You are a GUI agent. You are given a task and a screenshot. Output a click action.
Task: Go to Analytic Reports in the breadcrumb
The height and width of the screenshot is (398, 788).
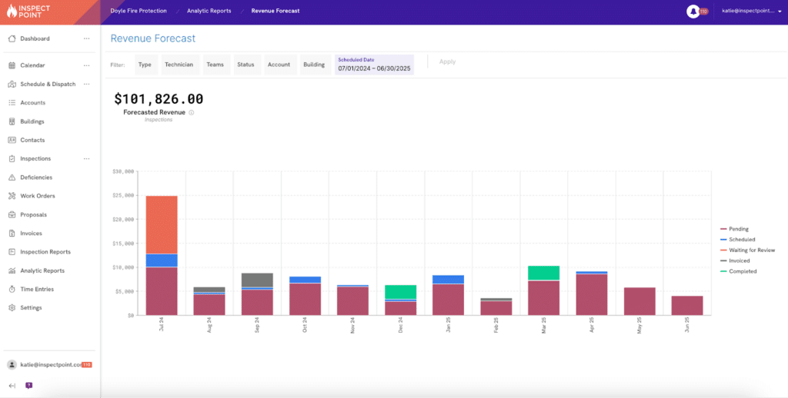coord(209,12)
